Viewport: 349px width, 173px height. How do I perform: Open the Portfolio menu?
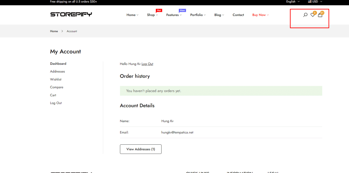tap(198, 15)
